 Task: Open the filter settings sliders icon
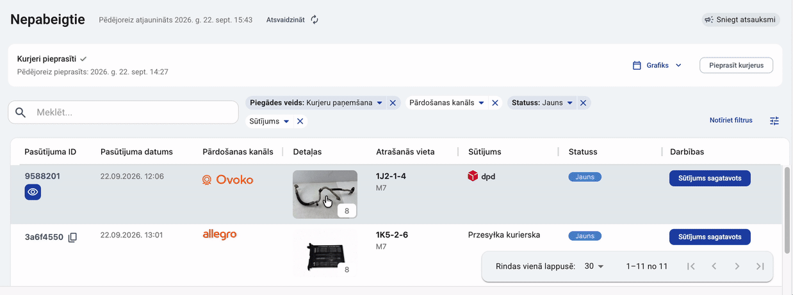(x=774, y=121)
